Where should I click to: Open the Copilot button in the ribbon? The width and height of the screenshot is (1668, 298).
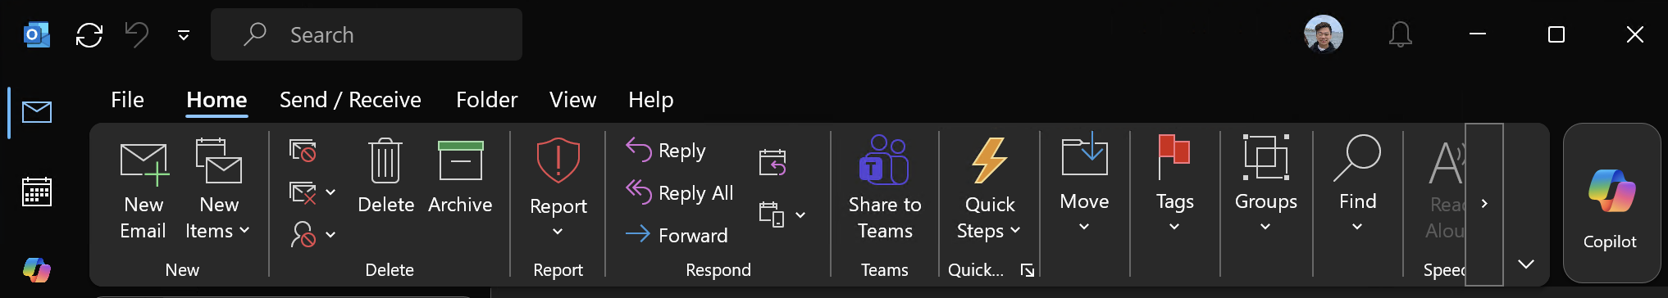[1610, 203]
